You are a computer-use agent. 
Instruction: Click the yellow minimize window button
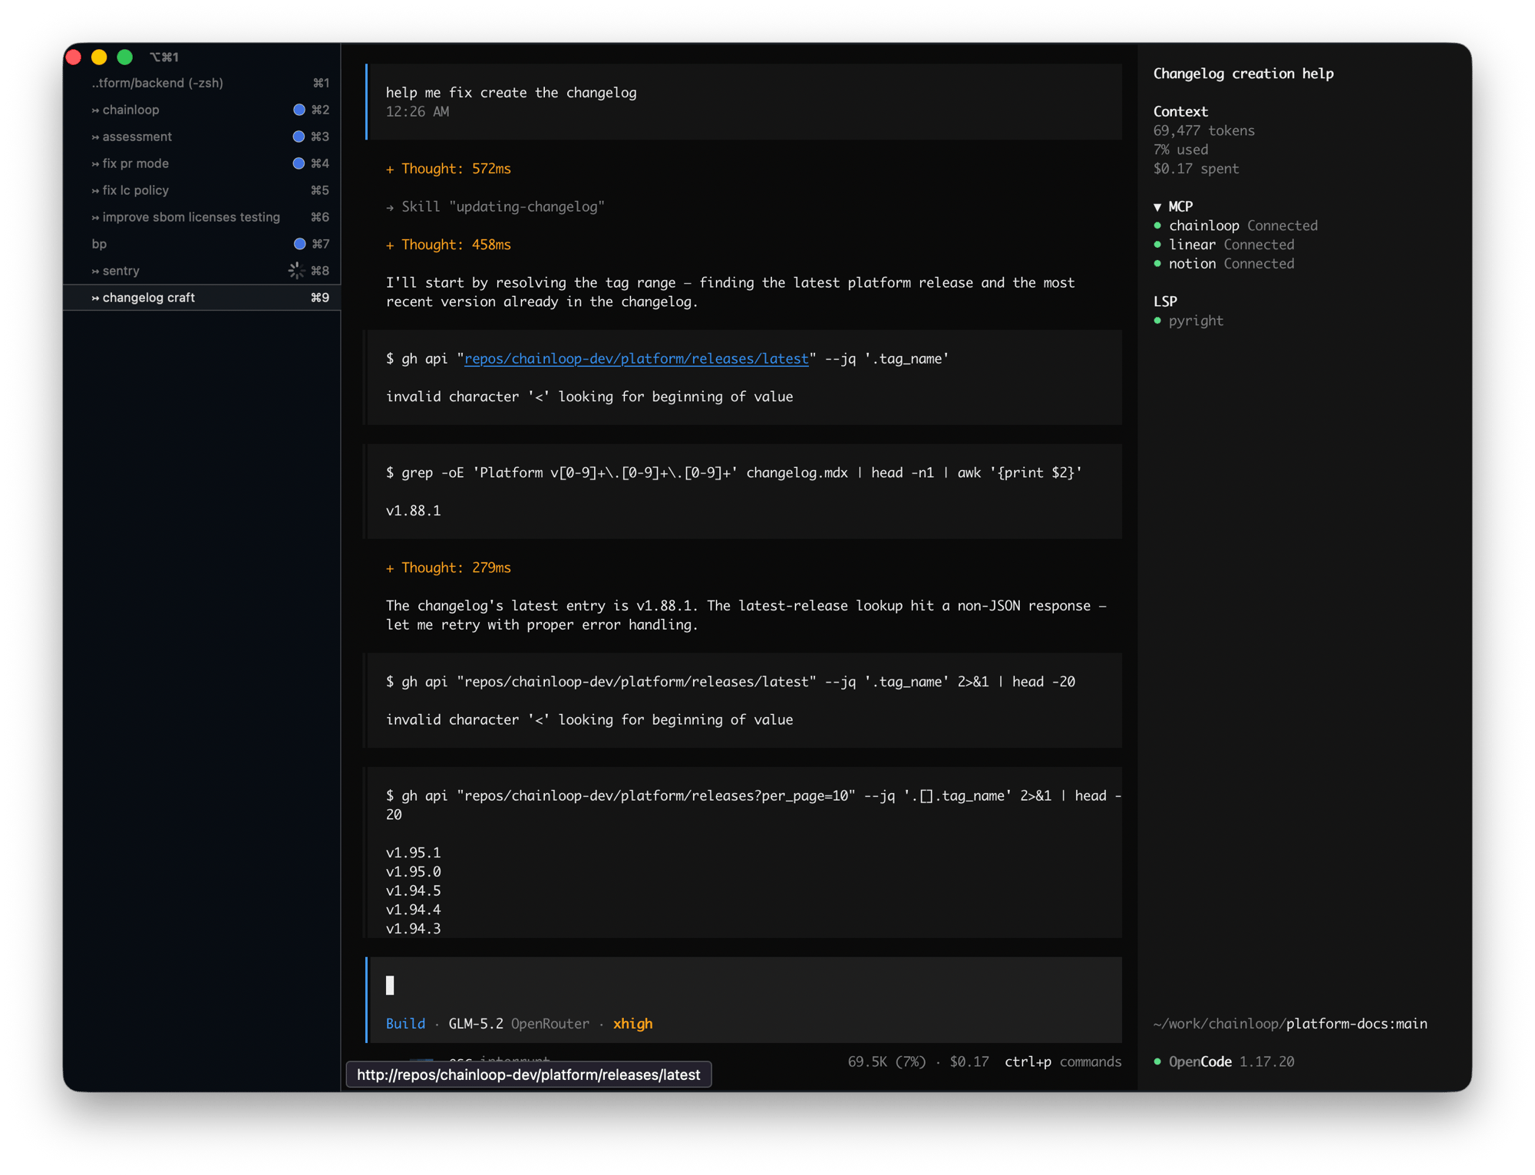[99, 57]
